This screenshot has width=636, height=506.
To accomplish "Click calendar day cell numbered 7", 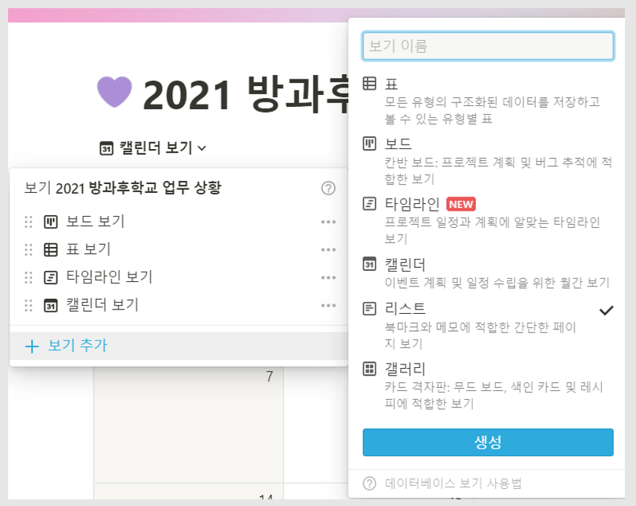I will tap(188, 424).
